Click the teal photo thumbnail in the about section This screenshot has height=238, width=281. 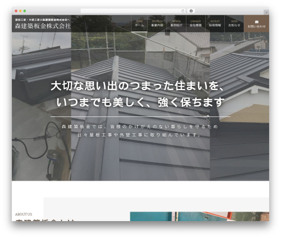point(200,217)
